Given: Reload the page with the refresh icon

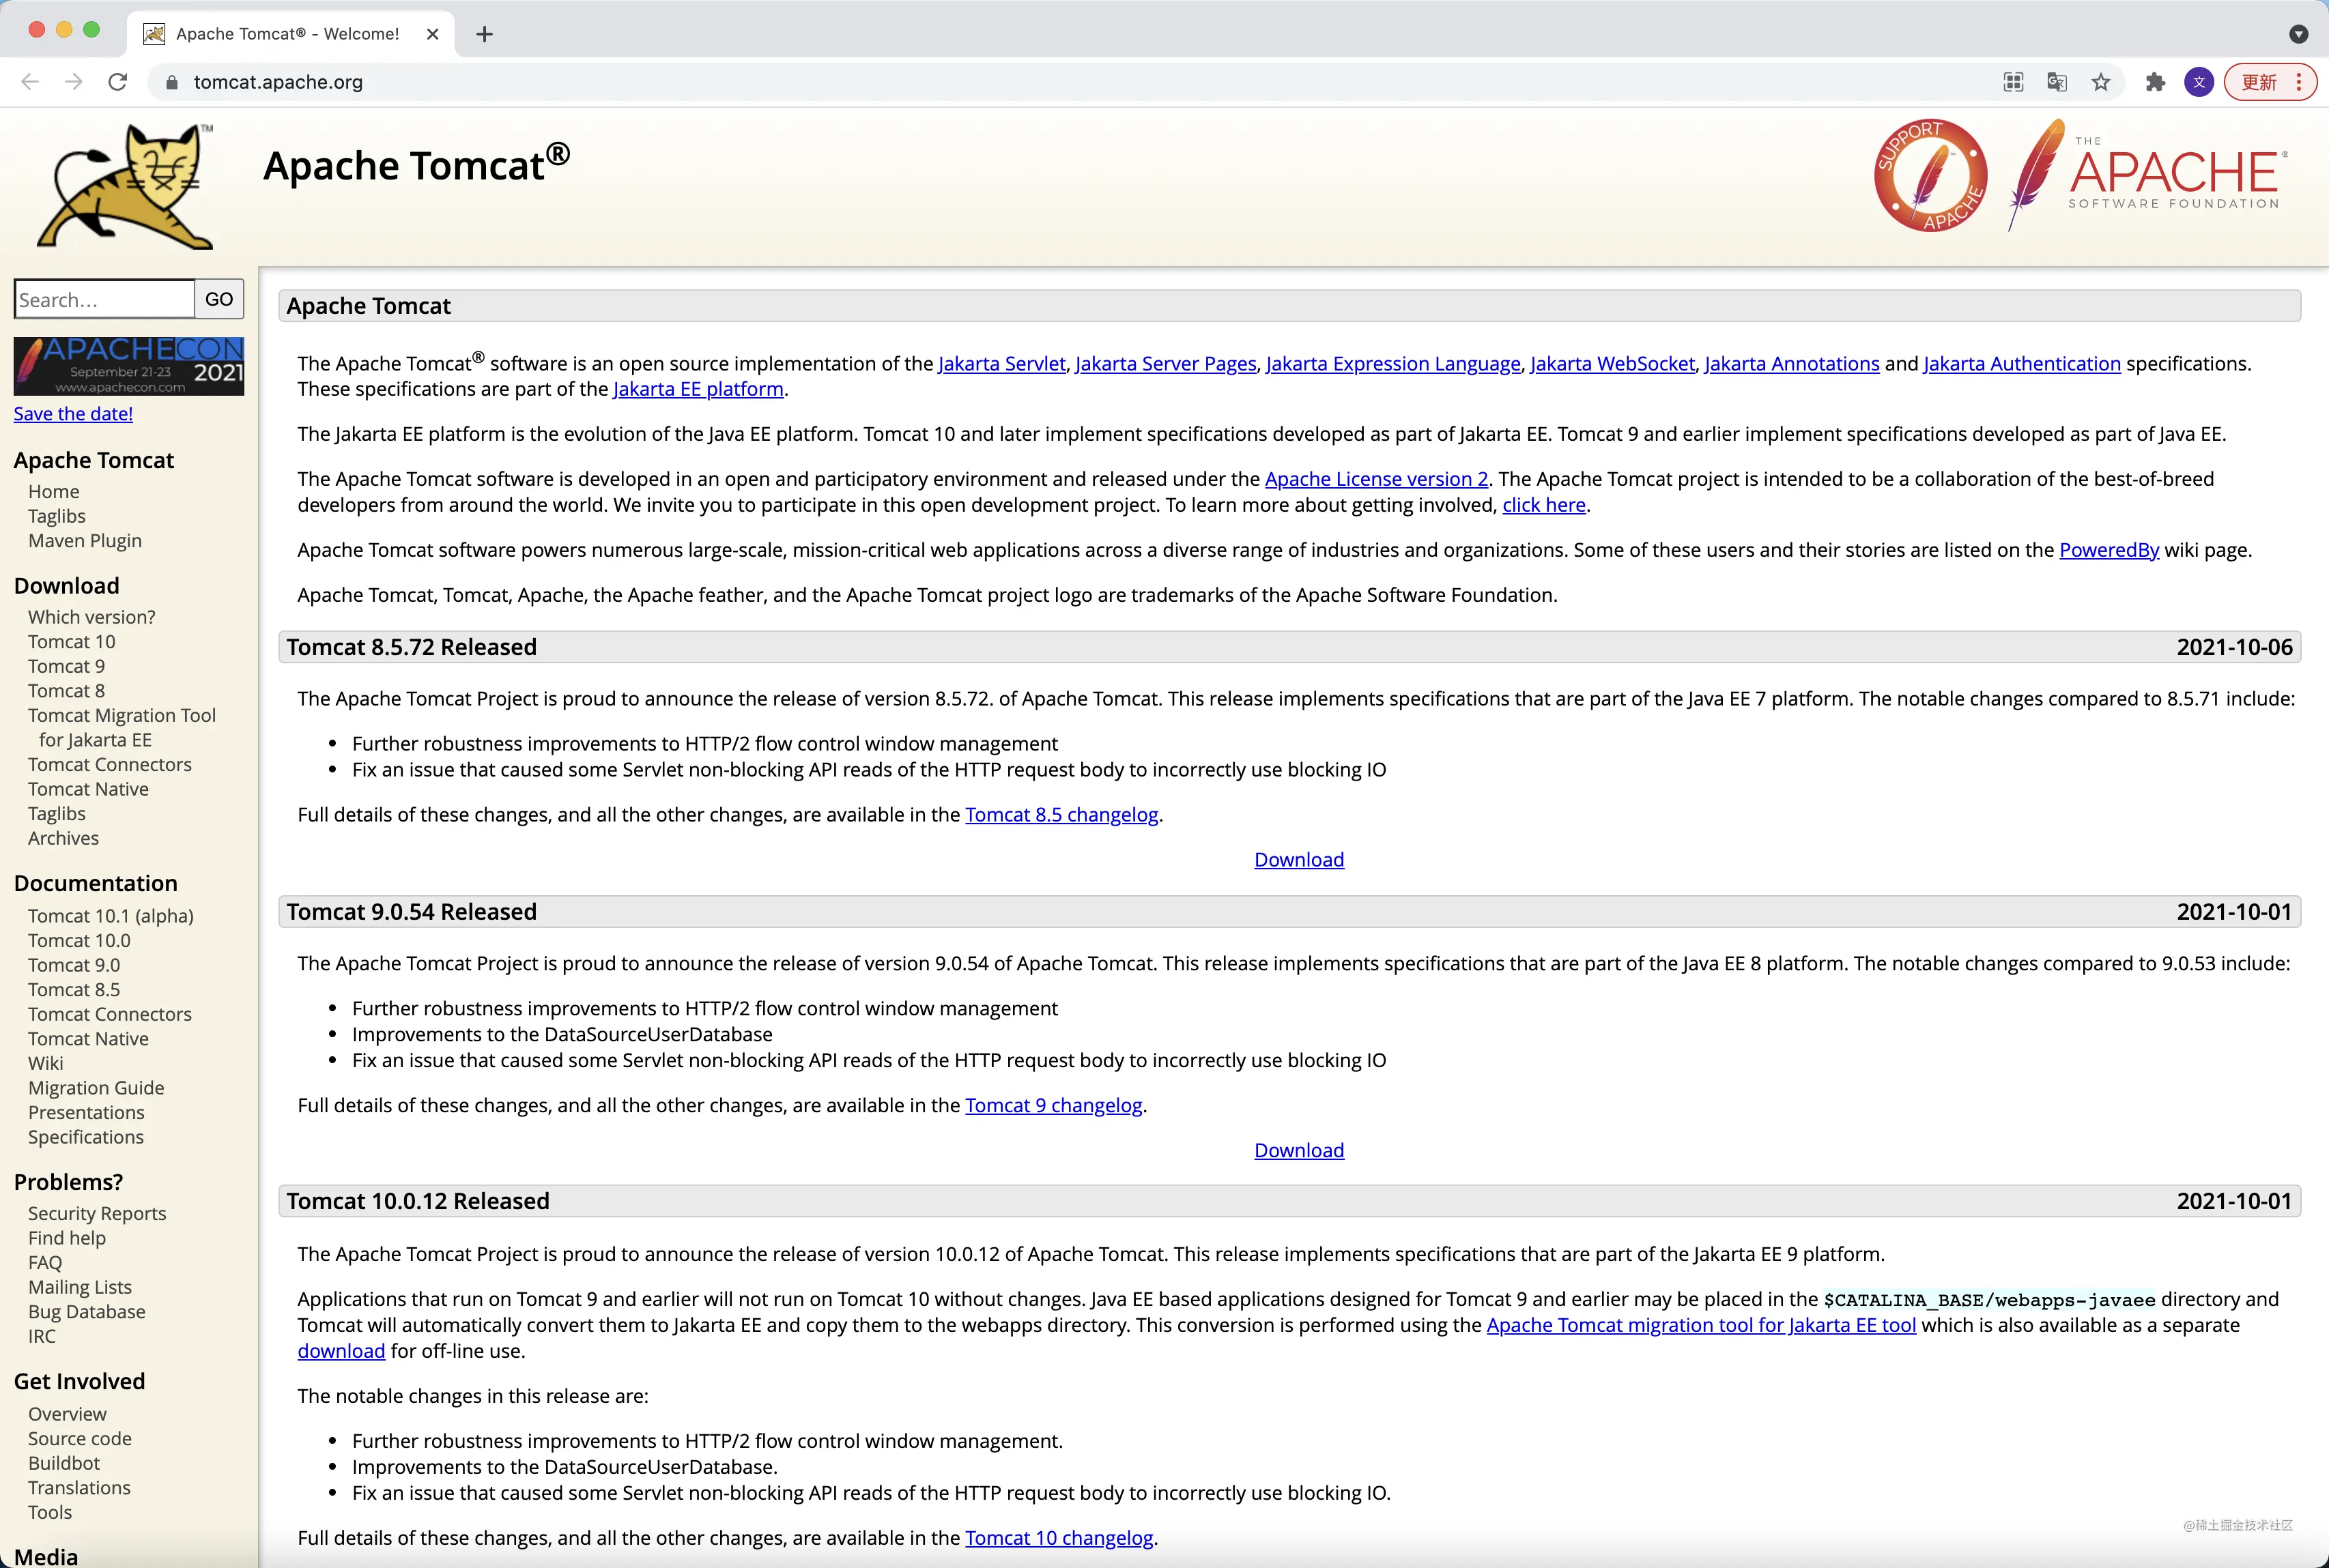Looking at the screenshot, I should pos(118,82).
